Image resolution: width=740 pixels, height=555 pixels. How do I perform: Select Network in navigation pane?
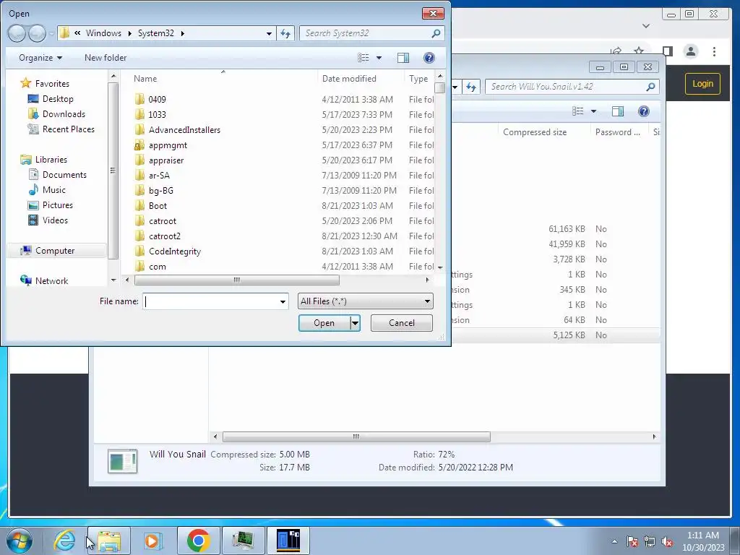(x=51, y=281)
